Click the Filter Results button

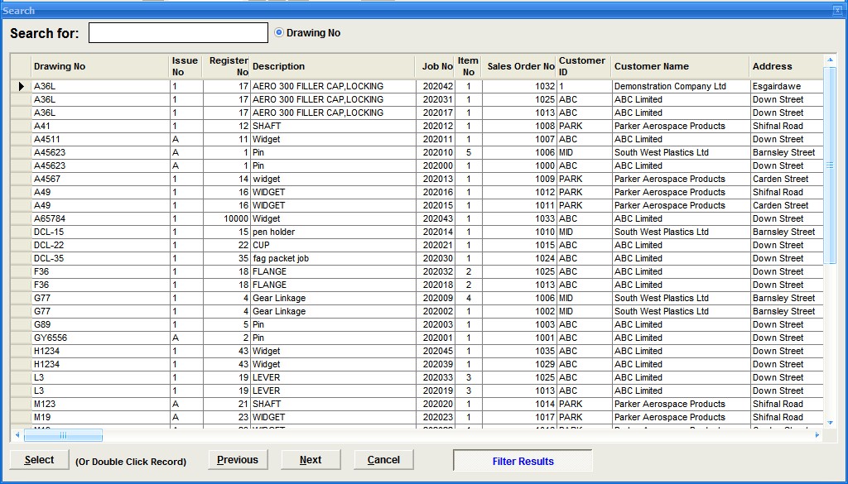[x=523, y=462]
